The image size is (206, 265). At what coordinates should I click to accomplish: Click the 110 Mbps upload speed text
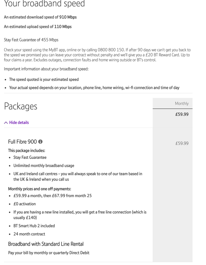pos(63,27)
